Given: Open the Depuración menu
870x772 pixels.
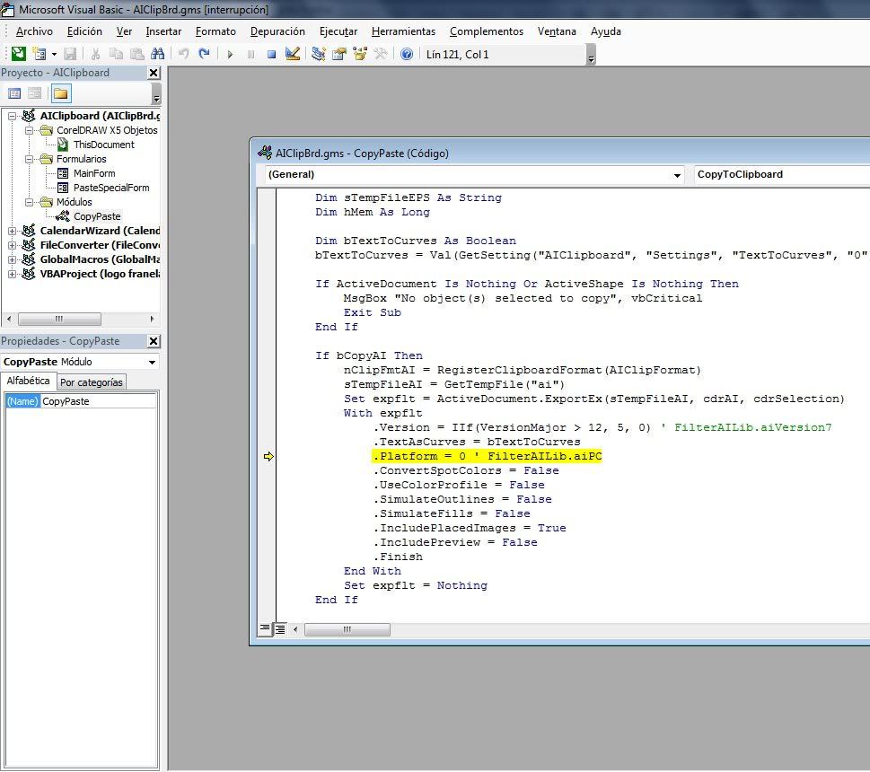Looking at the screenshot, I should [x=277, y=31].
